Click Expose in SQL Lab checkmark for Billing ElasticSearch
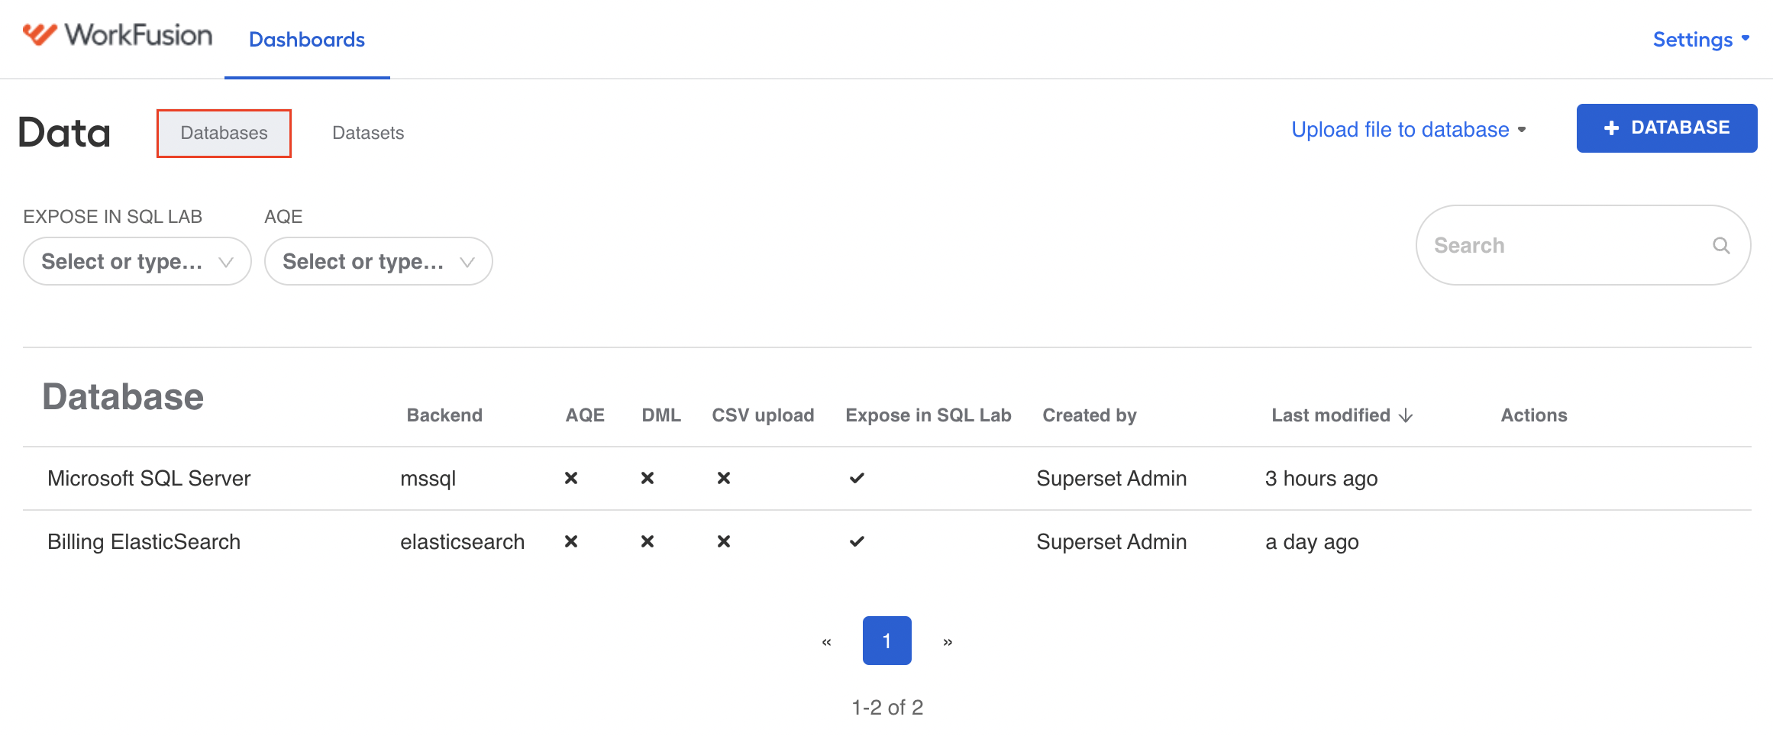Screen dimensions: 1773x736 click(x=857, y=541)
